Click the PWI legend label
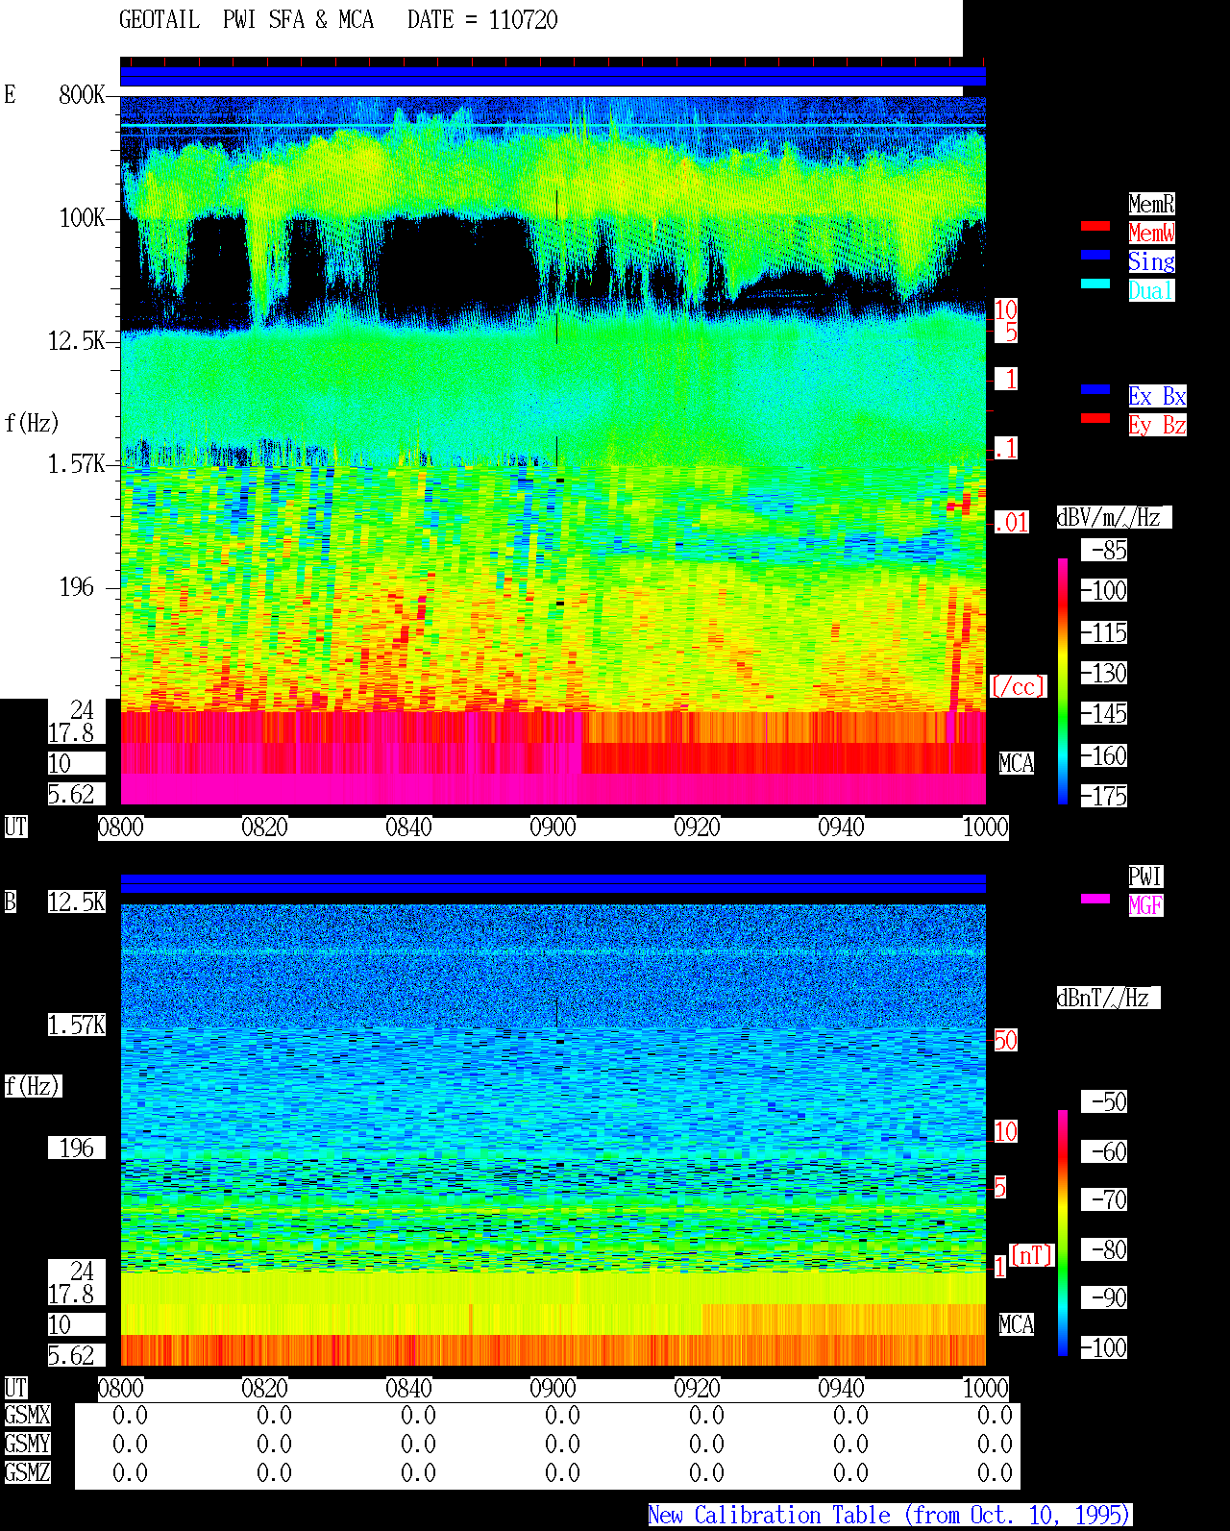This screenshot has width=1230, height=1531. [1145, 877]
